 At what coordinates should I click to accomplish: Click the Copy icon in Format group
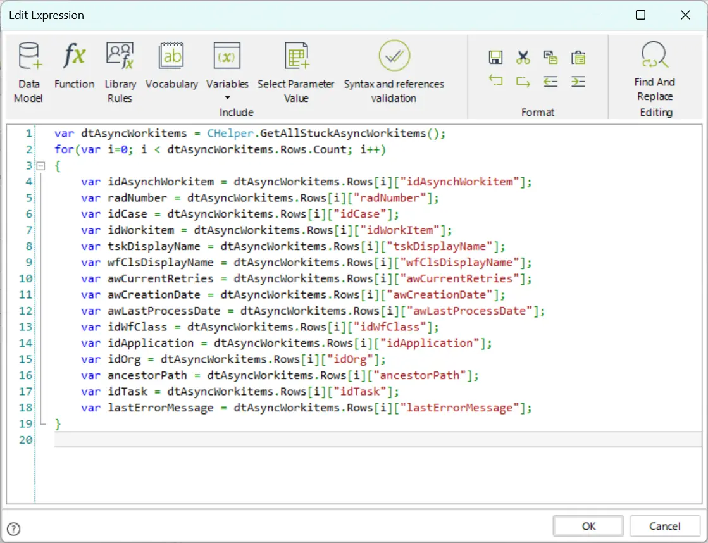pyautogui.click(x=550, y=58)
